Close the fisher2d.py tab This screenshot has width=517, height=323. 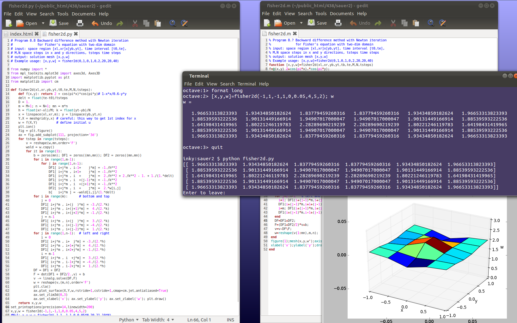[76, 34]
